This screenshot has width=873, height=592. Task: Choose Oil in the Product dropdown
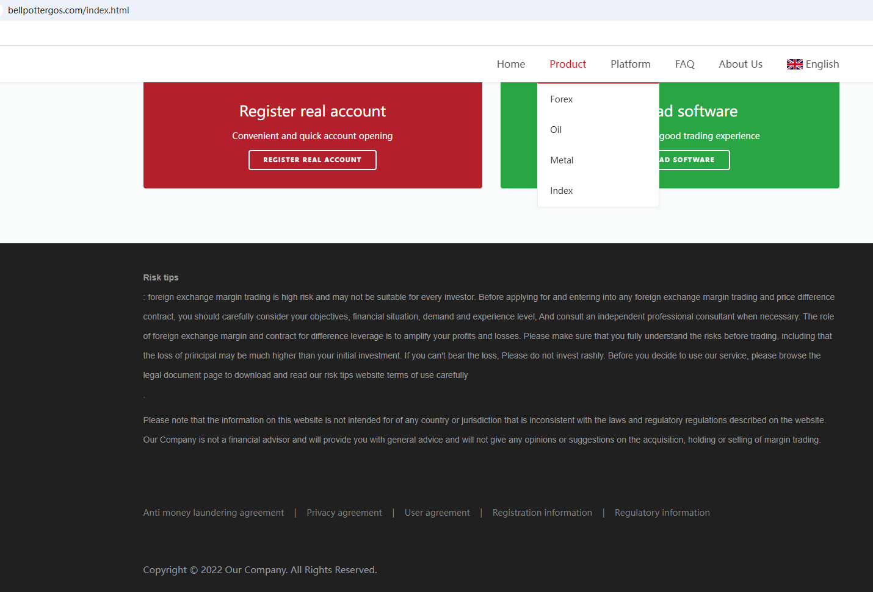tap(556, 130)
